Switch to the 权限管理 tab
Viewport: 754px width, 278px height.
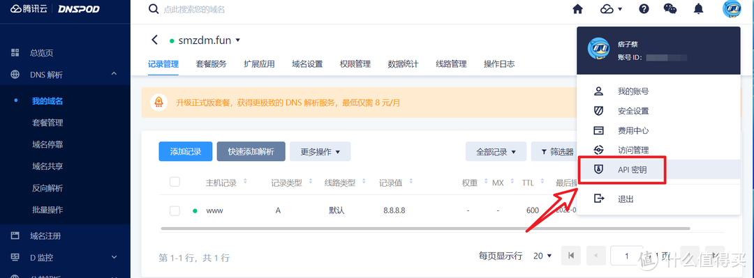(x=355, y=64)
